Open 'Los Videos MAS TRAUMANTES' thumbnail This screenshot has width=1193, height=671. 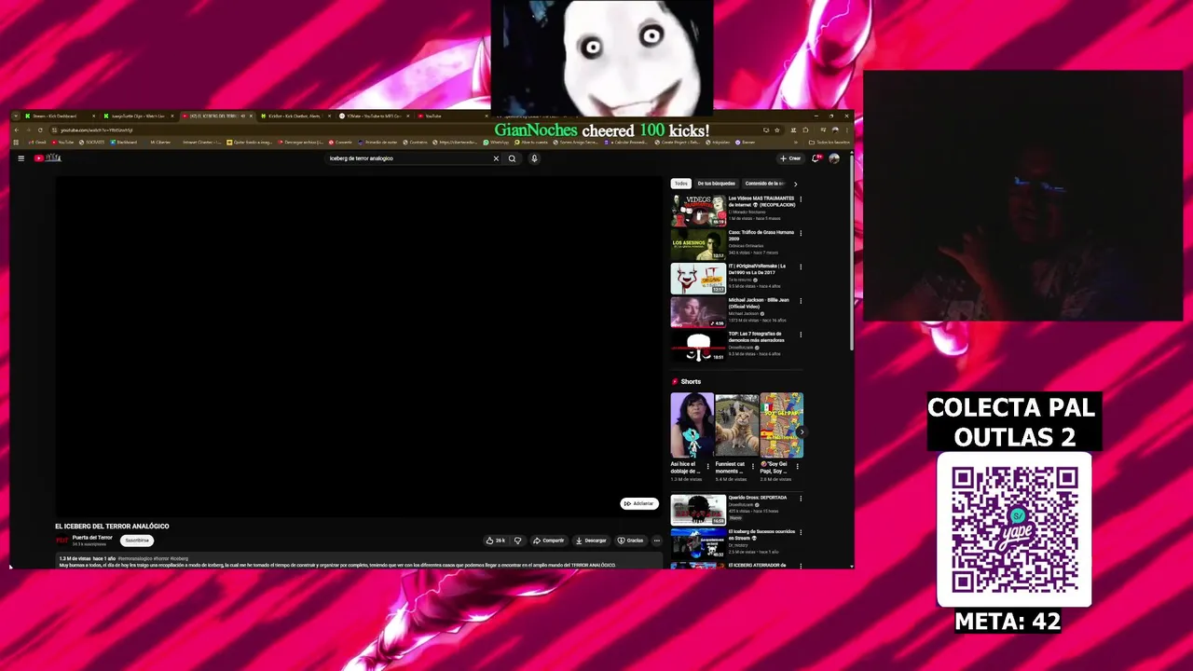(x=698, y=211)
